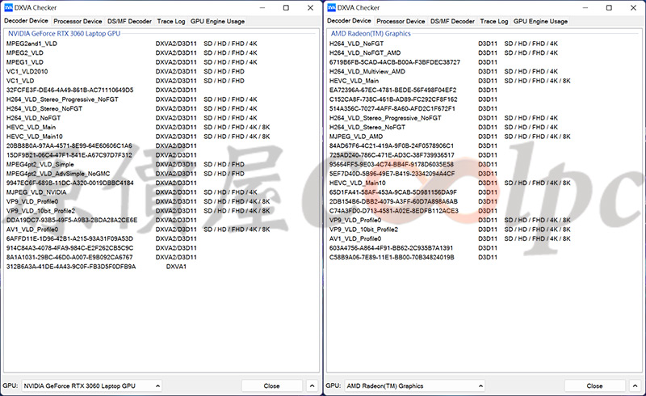
Task: Maximize the right DXVA Checker window
Action: (609, 8)
